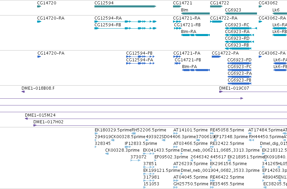Click transcript CG12594-RB
This screenshot has width=287, height=189.
point(125,28)
